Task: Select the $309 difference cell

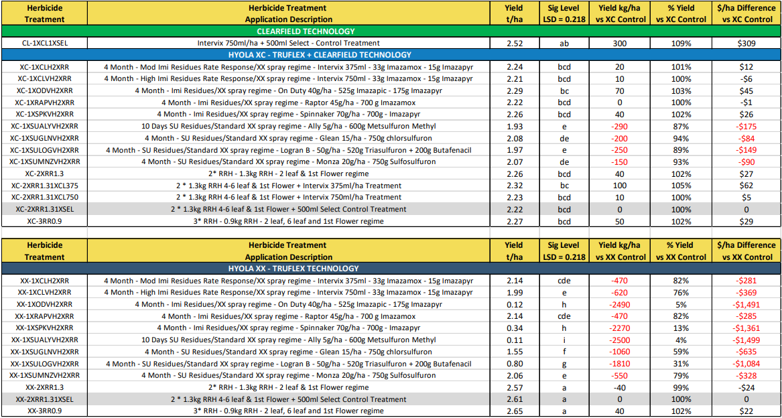Action: coord(746,43)
